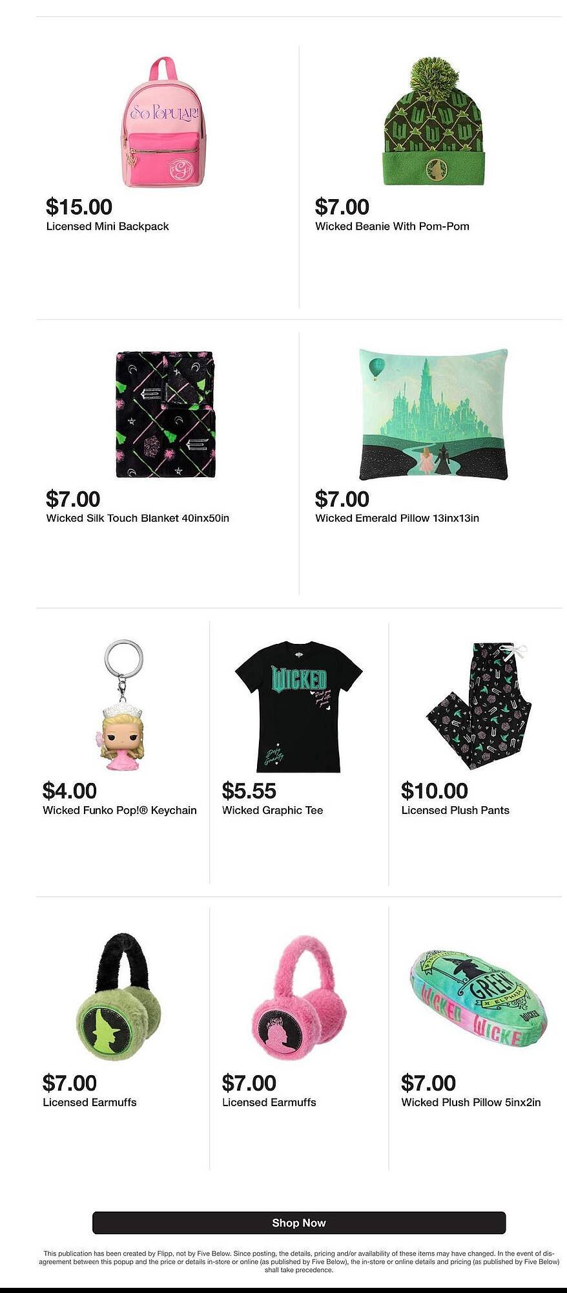The height and width of the screenshot is (1293, 567).
Task: Click the pink So Popular mini backpack image
Action: tap(163, 122)
